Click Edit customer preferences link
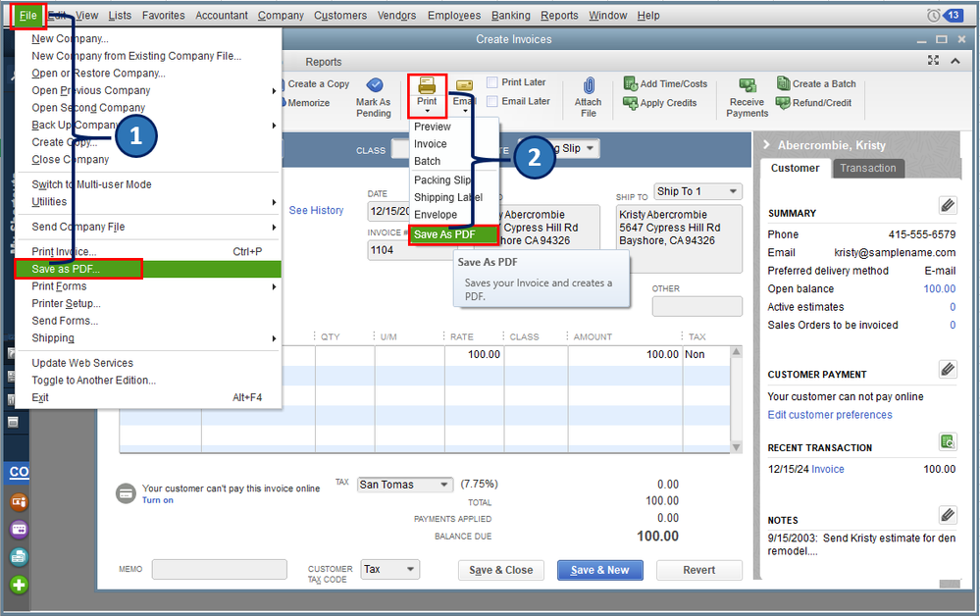980x616 pixels. point(829,415)
